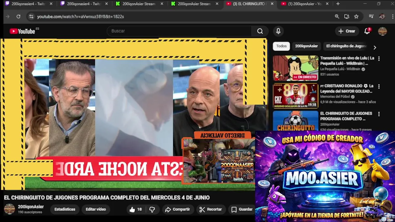This screenshot has height=222, width=395.
Task: Reload the page with the refresh icon
Action: [19, 16]
